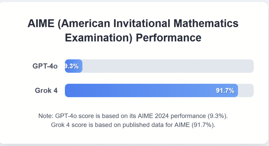
Task: Click the GPT-4o blue filled bar
Action: pos(74,66)
